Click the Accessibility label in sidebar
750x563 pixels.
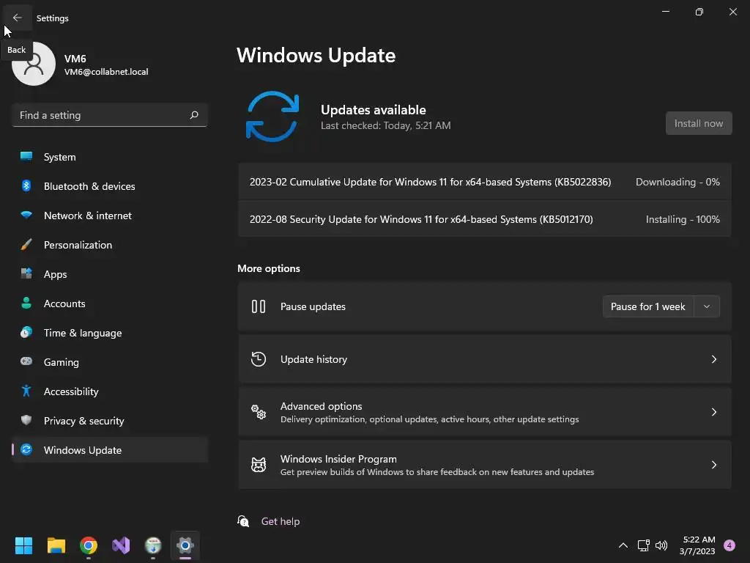coord(71,391)
